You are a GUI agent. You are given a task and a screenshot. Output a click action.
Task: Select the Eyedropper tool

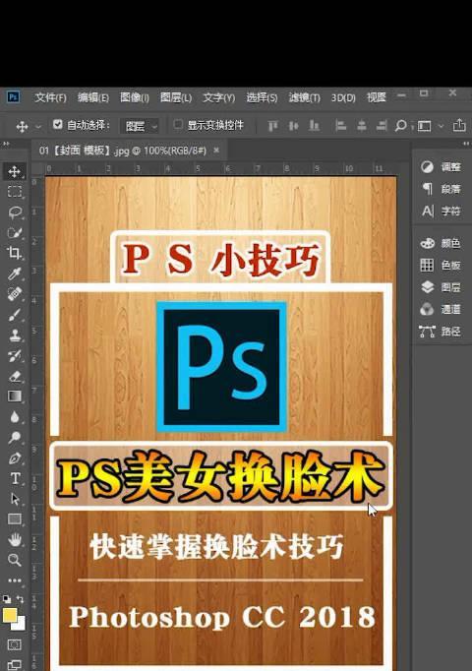pos(15,274)
